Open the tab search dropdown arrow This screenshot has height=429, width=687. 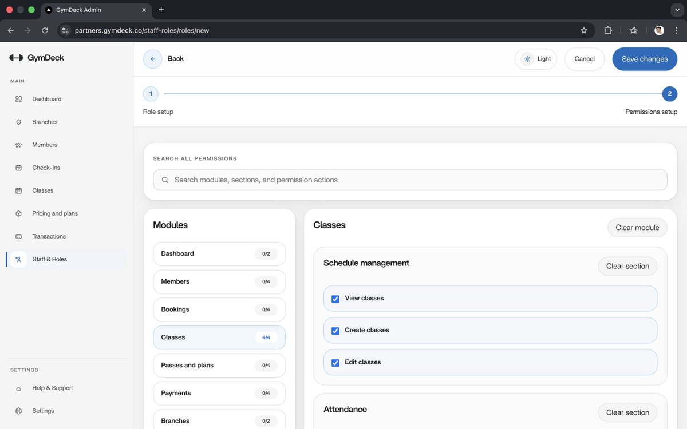[x=677, y=10]
